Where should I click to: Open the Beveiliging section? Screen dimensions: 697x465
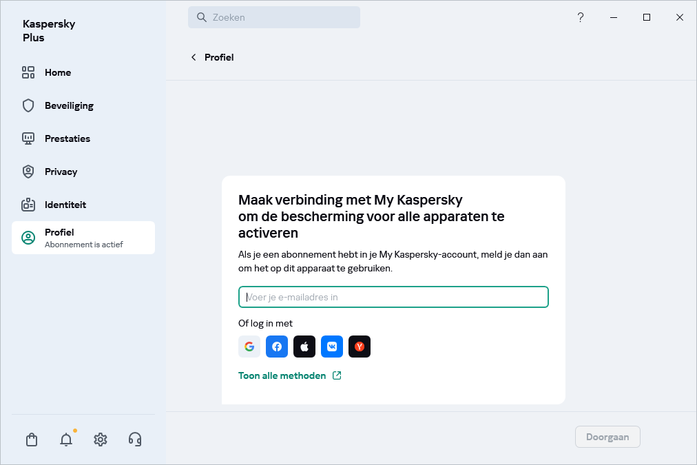[68, 105]
